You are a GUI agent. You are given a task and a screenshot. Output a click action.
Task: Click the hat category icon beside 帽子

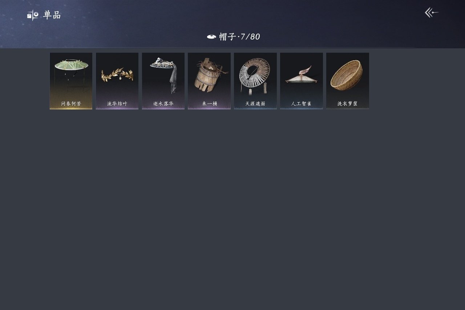(211, 37)
